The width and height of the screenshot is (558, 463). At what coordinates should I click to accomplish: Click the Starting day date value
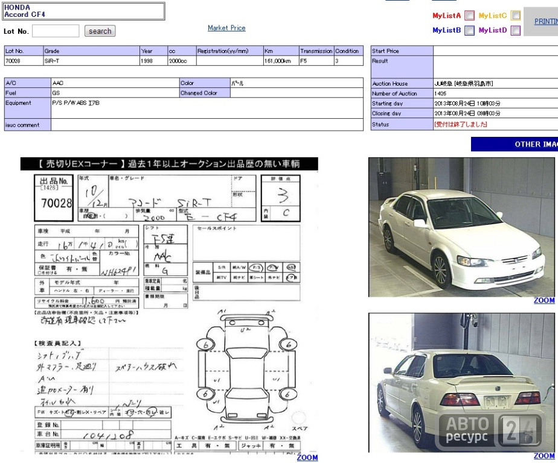pyautogui.click(x=467, y=104)
